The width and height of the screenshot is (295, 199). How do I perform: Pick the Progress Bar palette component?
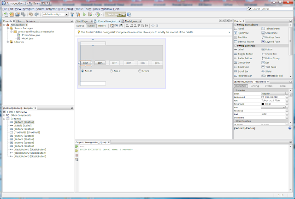point(243,76)
